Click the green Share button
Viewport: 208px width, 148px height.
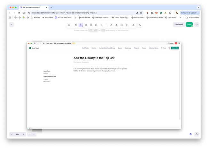(189, 25)
